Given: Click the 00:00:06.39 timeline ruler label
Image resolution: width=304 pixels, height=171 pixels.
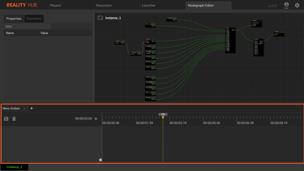Looking at the screenshot, I should [x=245, y=123].
